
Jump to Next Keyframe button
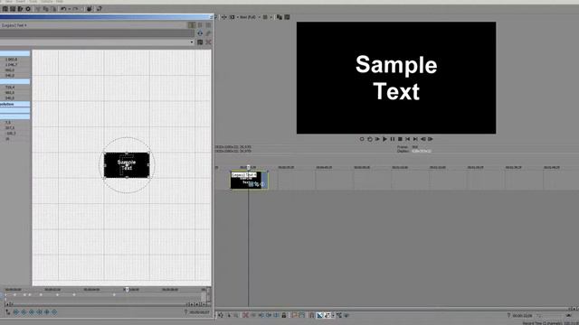pyautogui.click(x=32, y=312)
